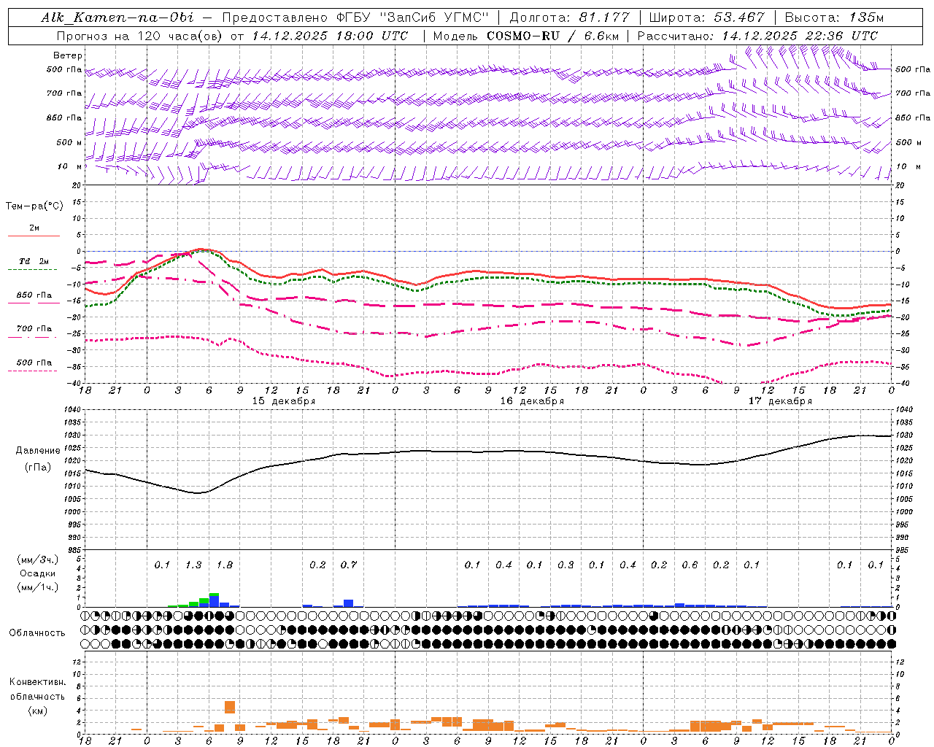Select the Прогноз на 120 часа(ов) text
934x747 pixels.
[140, 35]
